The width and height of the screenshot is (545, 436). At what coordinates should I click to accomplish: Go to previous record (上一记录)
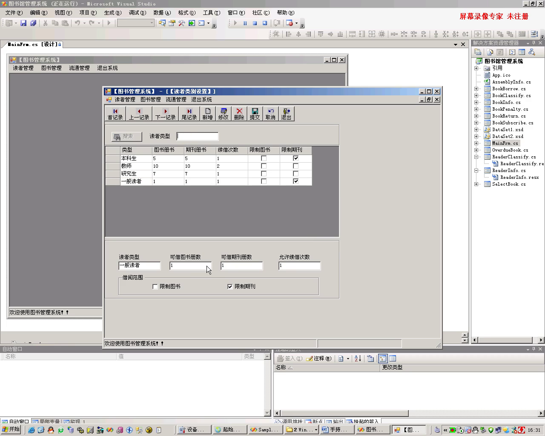point(139,114)
